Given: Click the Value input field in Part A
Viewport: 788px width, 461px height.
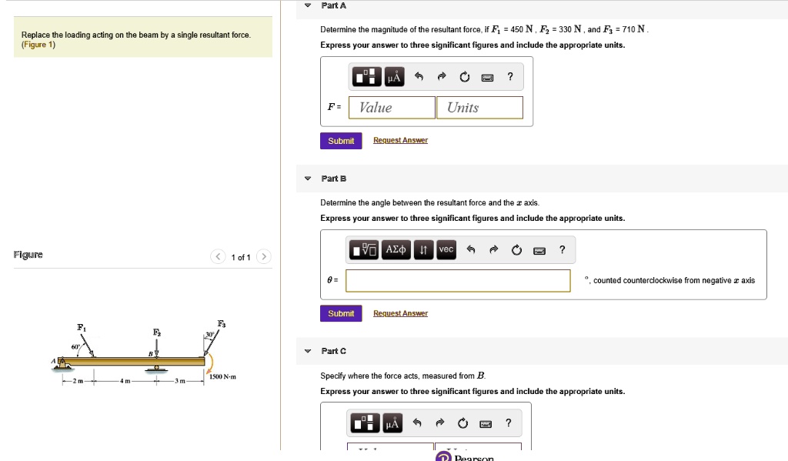Looking at the screenshot, I should coord(391,107).
